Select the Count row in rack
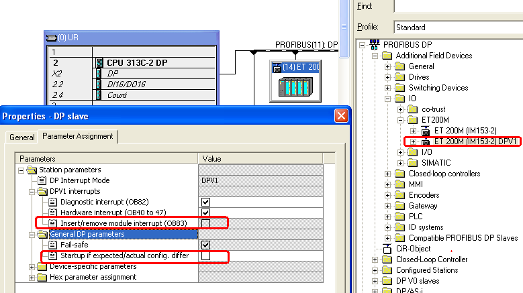The image size is (523, 293). tap(132, 95)
